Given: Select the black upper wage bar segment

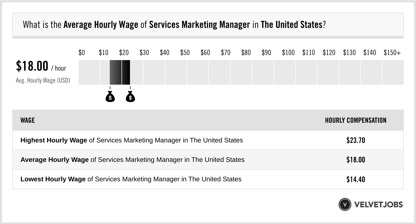Looking at the screenshot, I should click(x=126, y=72).
